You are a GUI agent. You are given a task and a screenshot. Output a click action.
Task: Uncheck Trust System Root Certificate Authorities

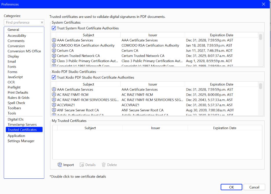click(54, 28)
